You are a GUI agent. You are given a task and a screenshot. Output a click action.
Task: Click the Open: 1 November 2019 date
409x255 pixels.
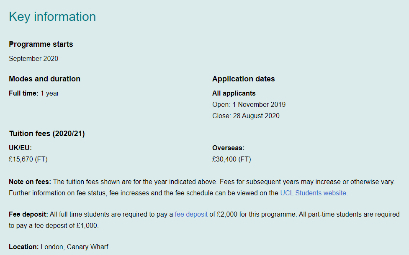[249, 105]
